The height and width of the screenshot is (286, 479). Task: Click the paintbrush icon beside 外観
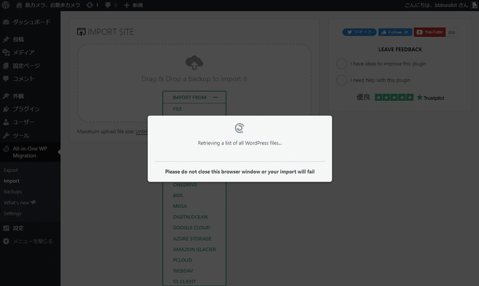(6, 96)
